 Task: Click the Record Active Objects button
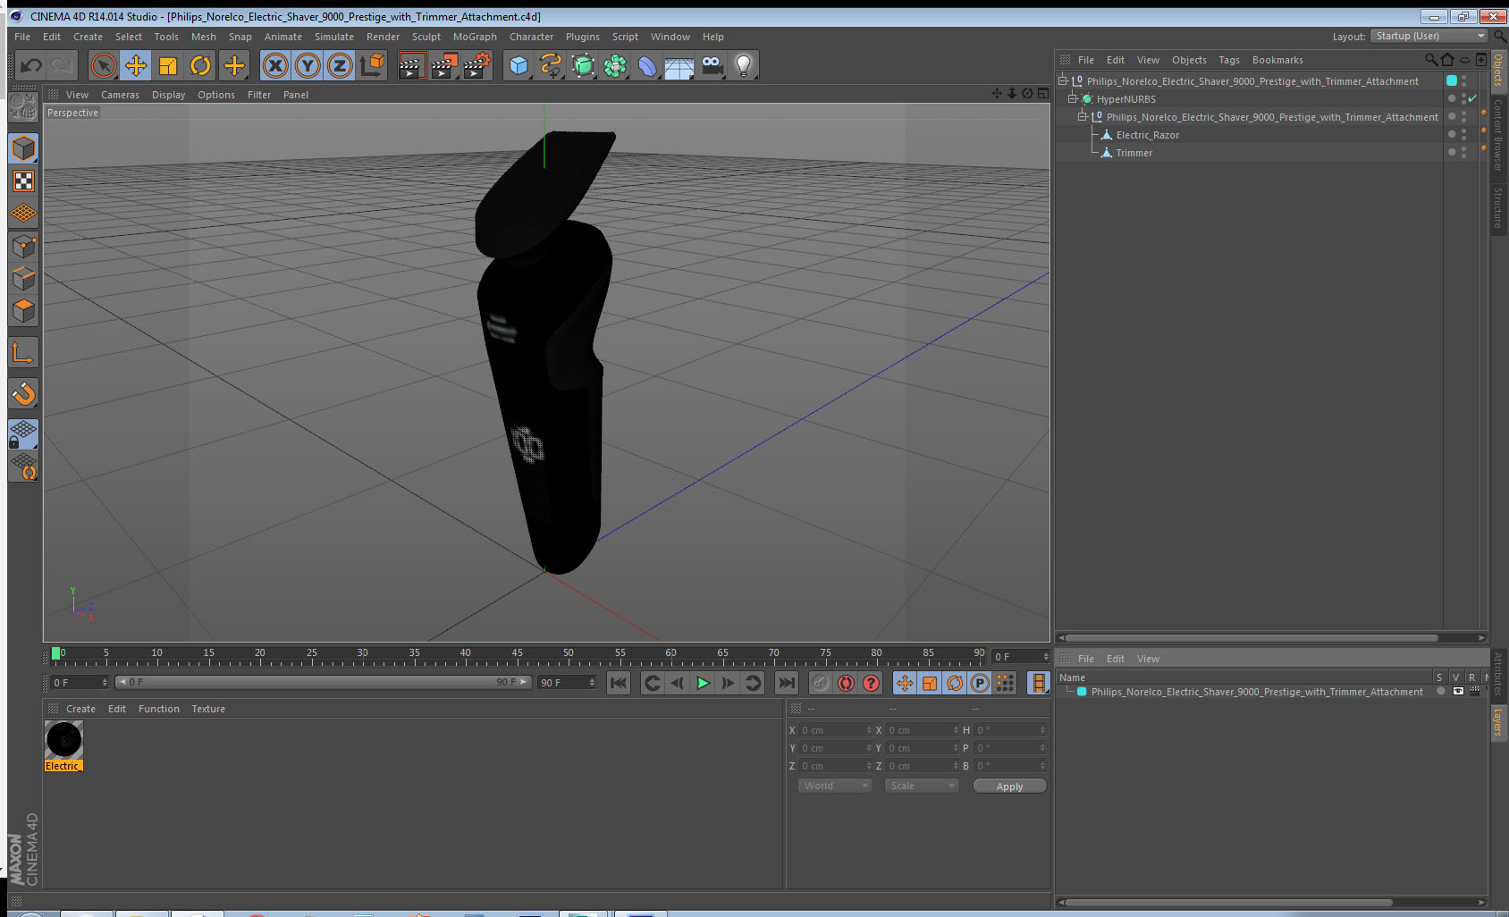(x=821, y=683)
